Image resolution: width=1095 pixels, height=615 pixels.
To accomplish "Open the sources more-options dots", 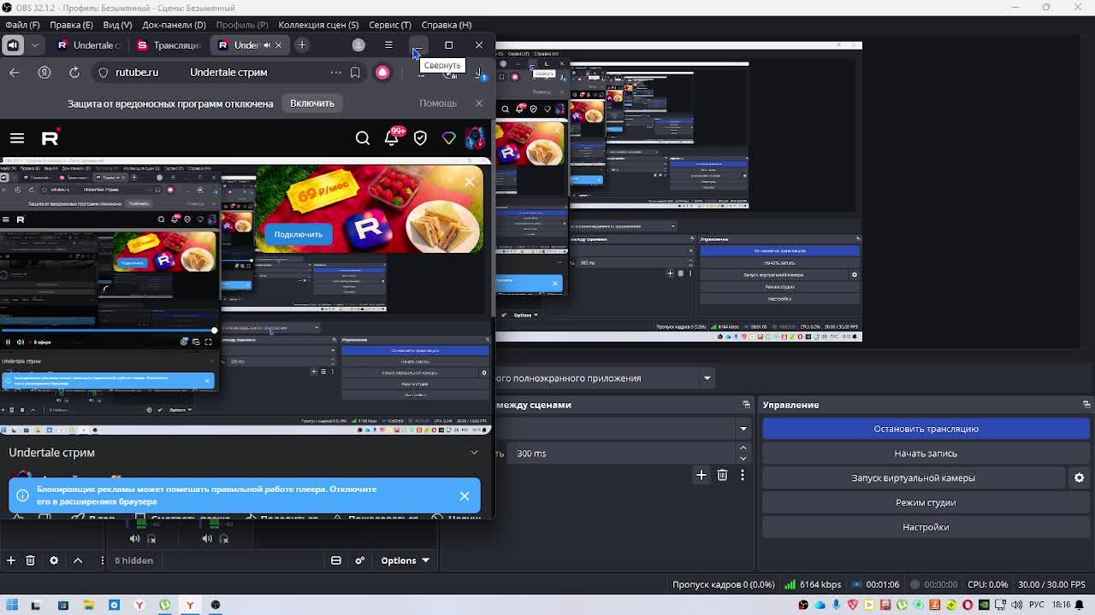I will 103,560.
